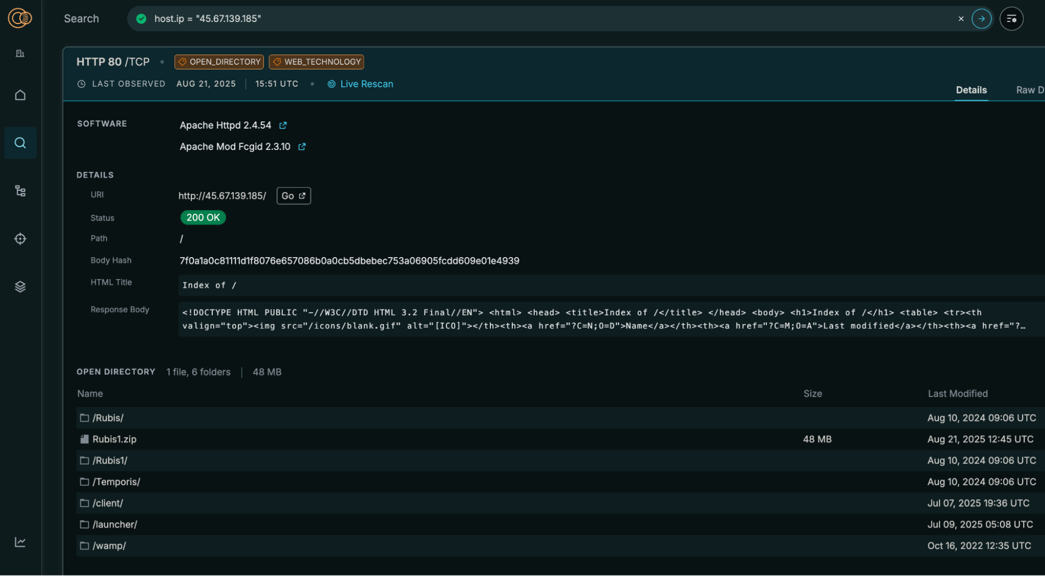Image resolution: width=1045 pixels, height=576 pixels.
Task: Open the query settings icon beside the search bar
Action: click(1011, 18)
